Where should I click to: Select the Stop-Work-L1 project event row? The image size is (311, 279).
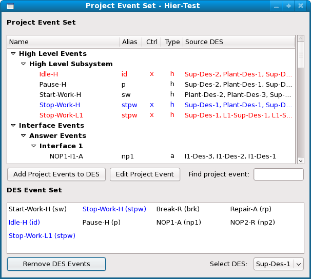click(61, 115)
